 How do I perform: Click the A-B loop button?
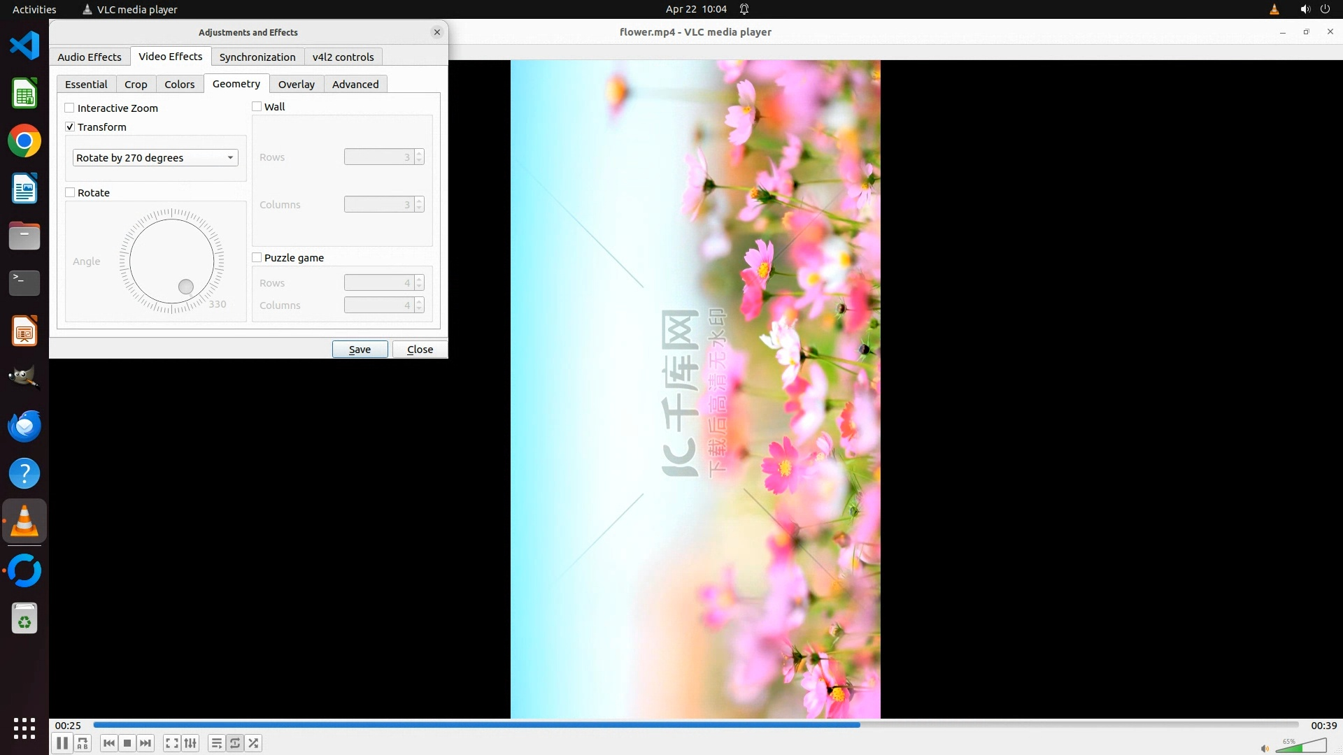click(83, 743)
